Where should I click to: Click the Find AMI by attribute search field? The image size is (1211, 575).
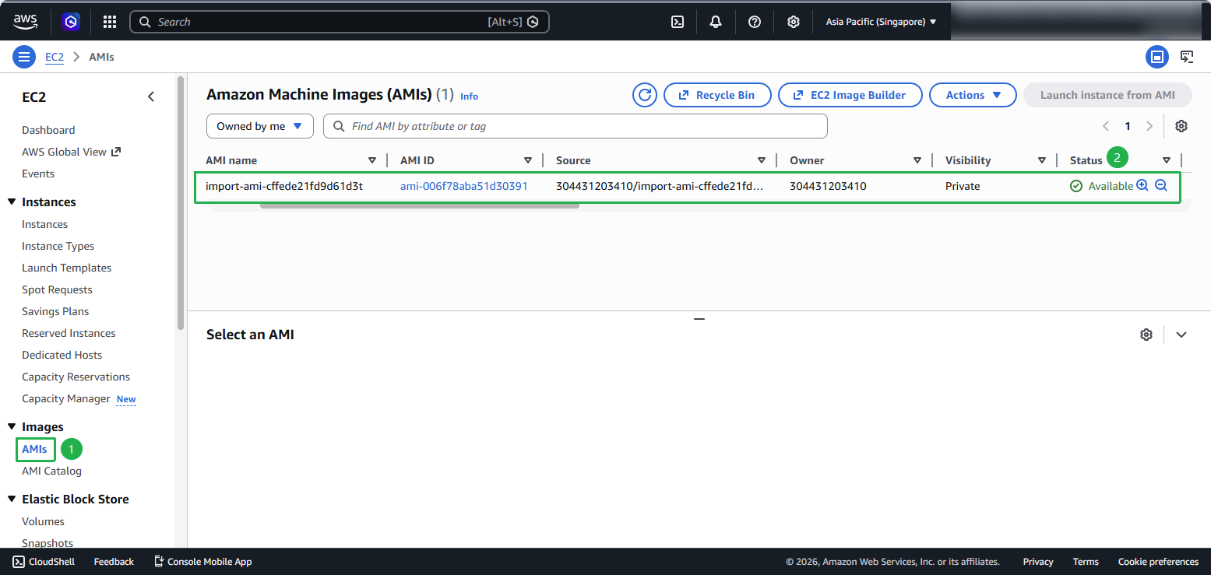pyautogui.click(x=576, y=126)
